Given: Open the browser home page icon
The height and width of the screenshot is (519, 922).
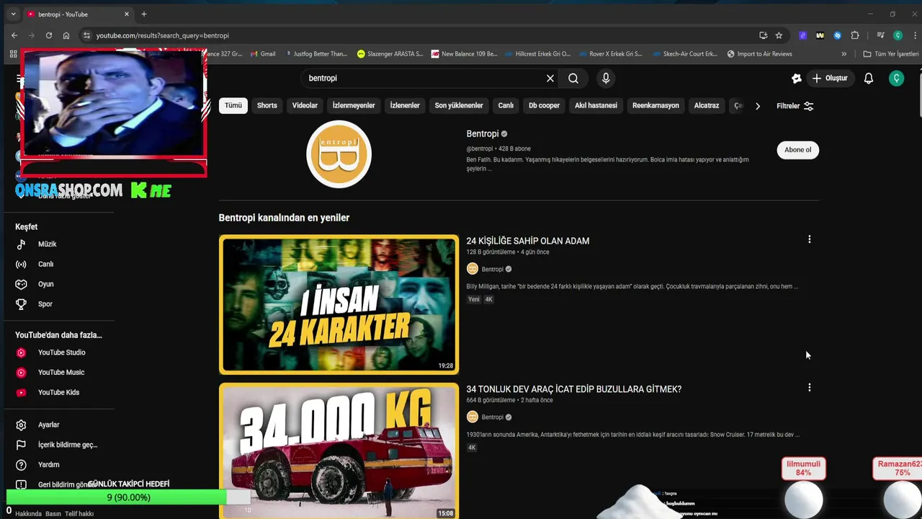Looking at the screenshot, I should coord(66,35).
